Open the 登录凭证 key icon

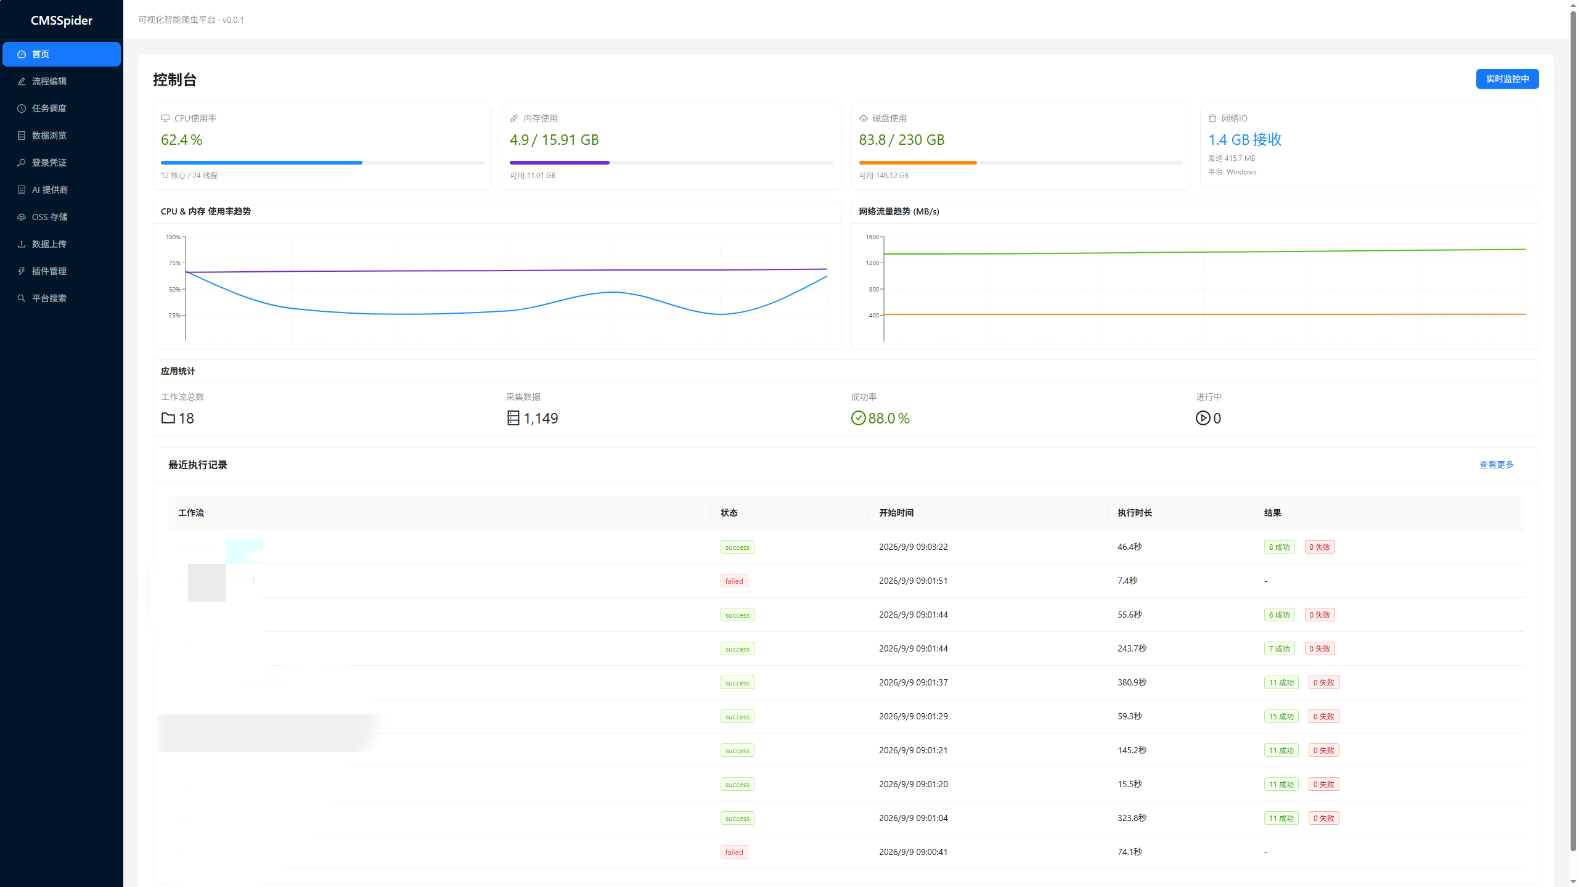(22, 163)
